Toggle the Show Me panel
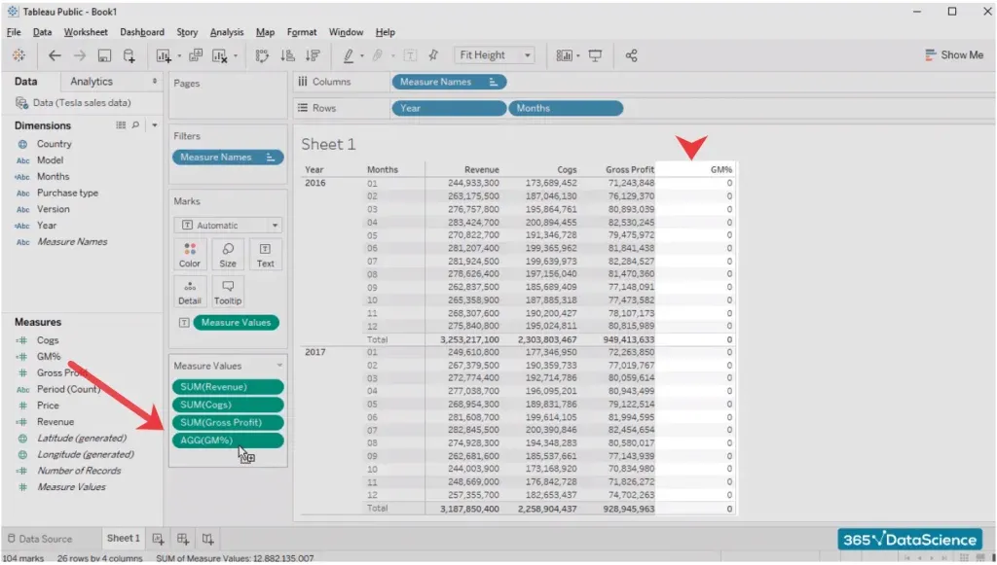Viewport: 997px width, 565px height. click(x=954, y=55)
